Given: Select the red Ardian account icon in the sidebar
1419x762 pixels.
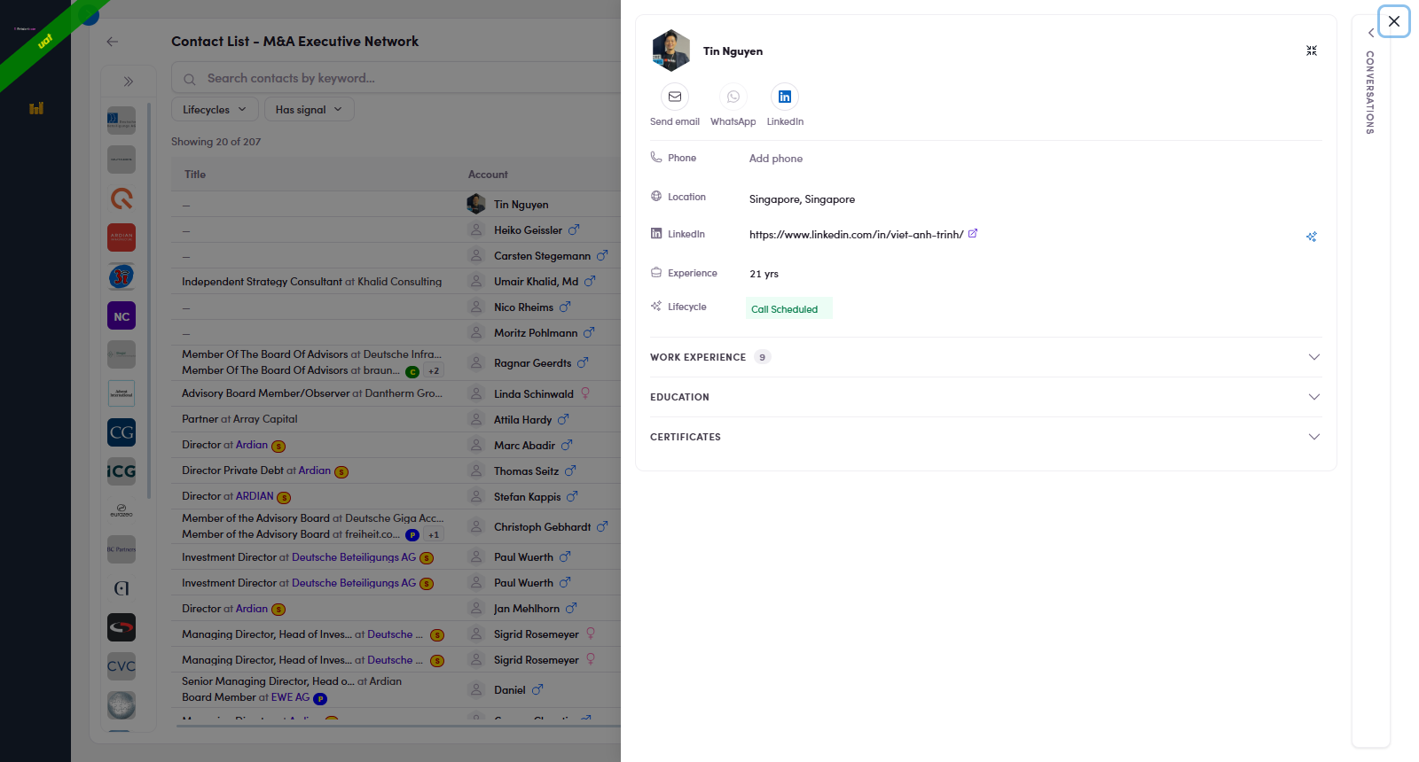Looking at the screenshot, I should pyautogui.click(x=122, y=237).
